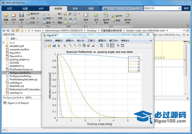Click the Run and Time (运行并计时) icon

(x=128, y=15)
